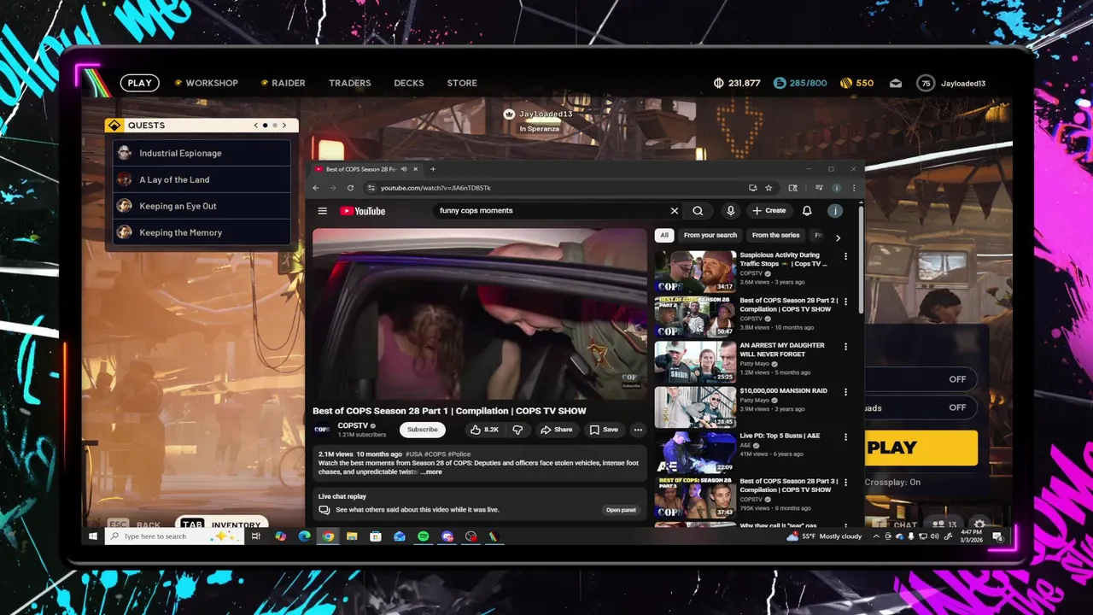
Task: Open YouTube notifications bell
Action: pyautogui.click(x=807, y=211)
